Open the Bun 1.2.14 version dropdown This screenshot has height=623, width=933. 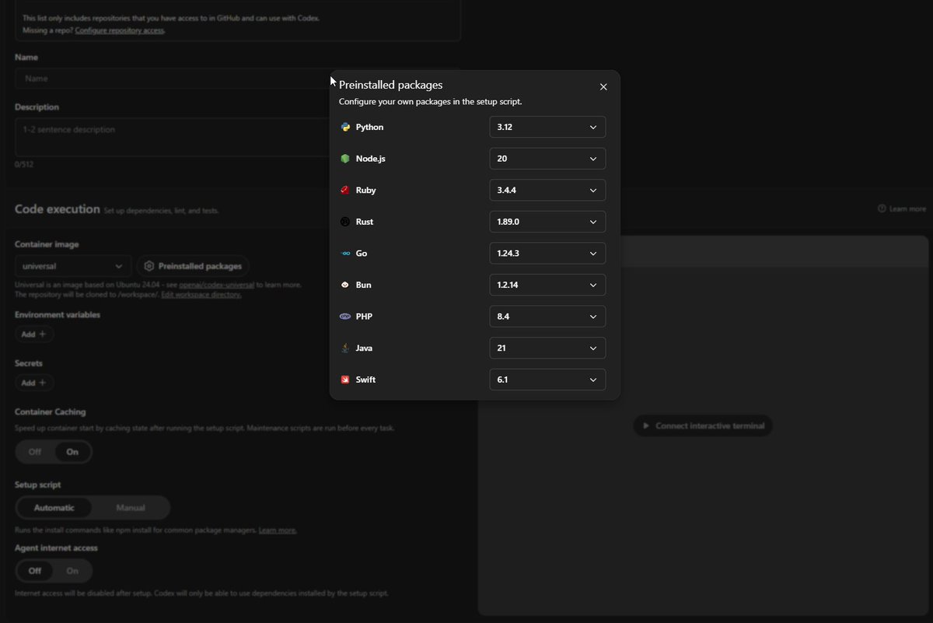click(x=547, y=285)
